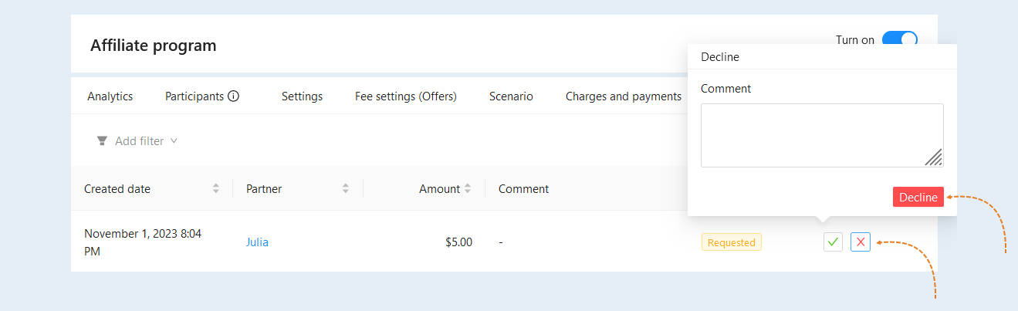The height and width of the screenshot is (311, 1018).
Task: Sort by Amount column arrows
Action: pyautogui.click(x=468, y=188)
